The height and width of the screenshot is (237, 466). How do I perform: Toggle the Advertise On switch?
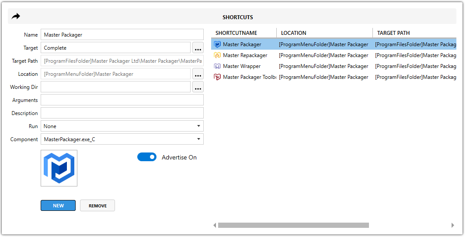[x=147, y=157]
